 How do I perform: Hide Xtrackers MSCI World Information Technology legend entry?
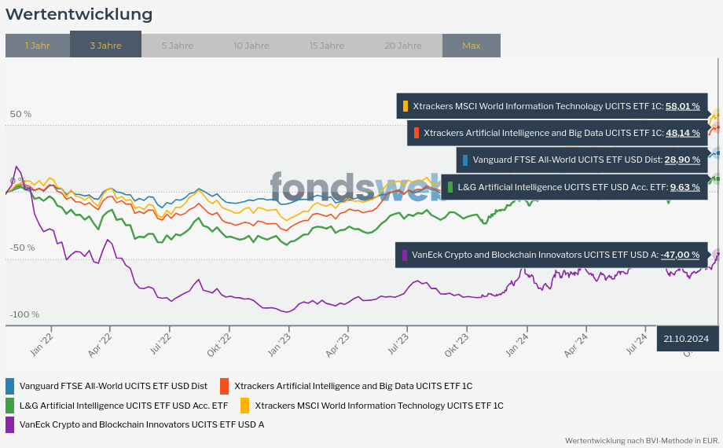pyautogui.click(x=379, y=406)
